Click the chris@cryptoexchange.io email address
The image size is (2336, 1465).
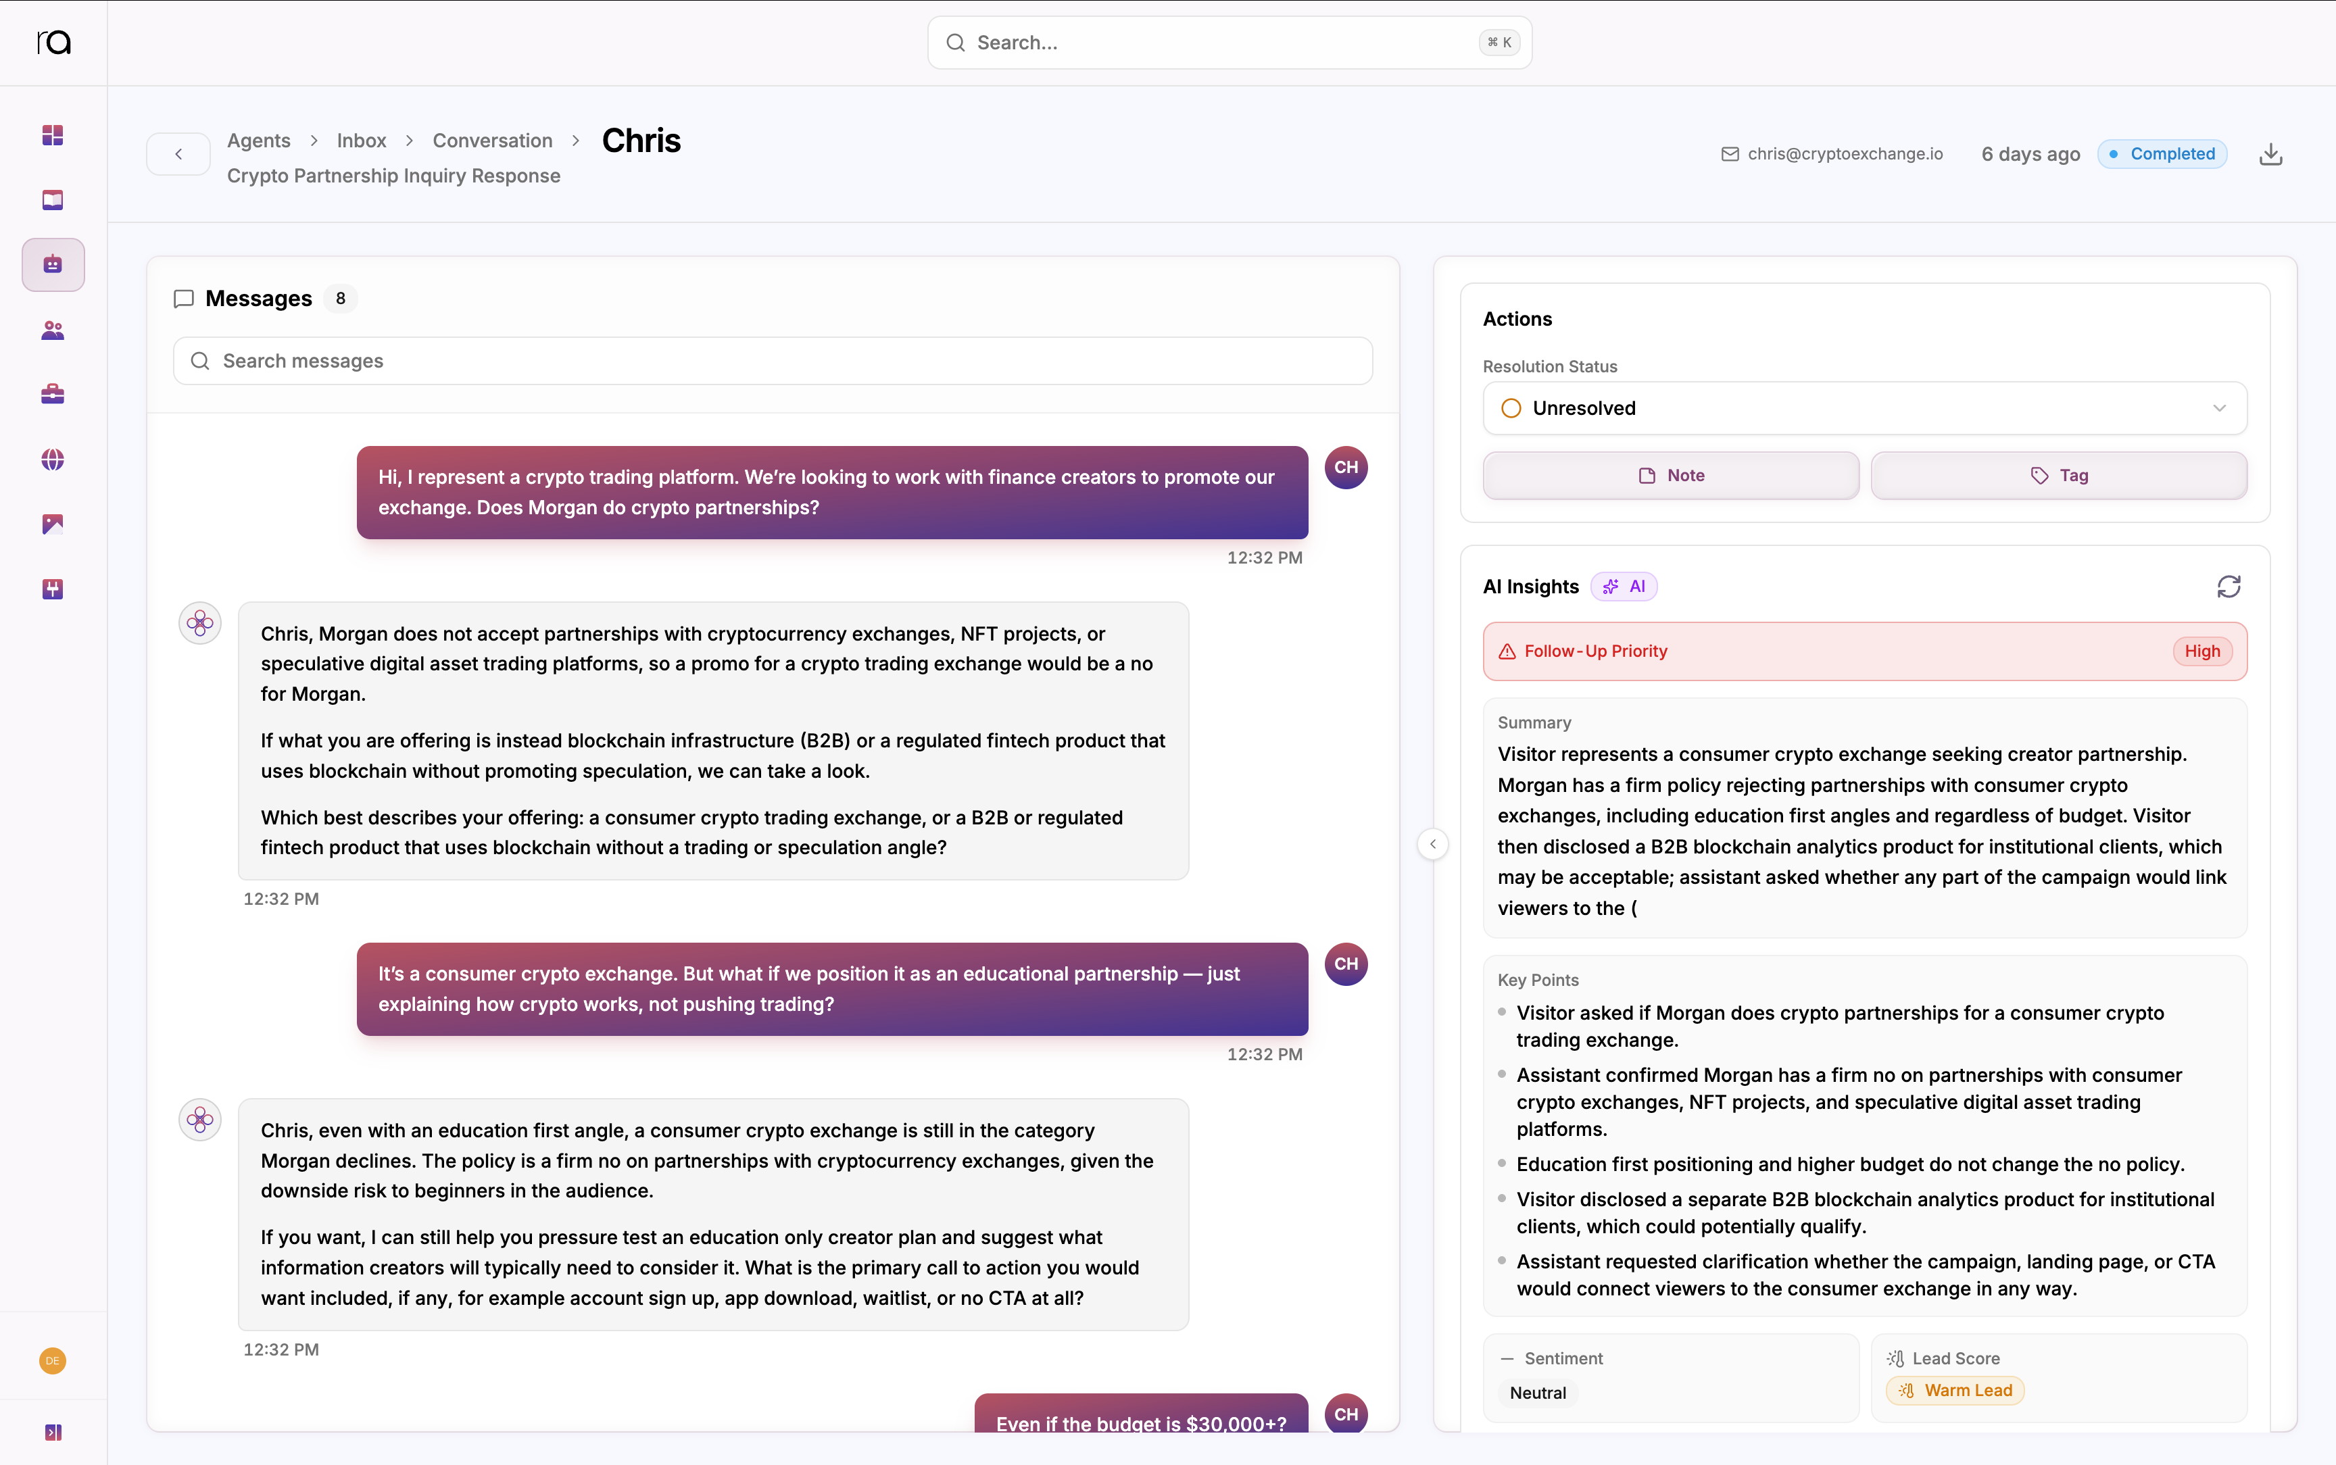tap(1845, 154)
